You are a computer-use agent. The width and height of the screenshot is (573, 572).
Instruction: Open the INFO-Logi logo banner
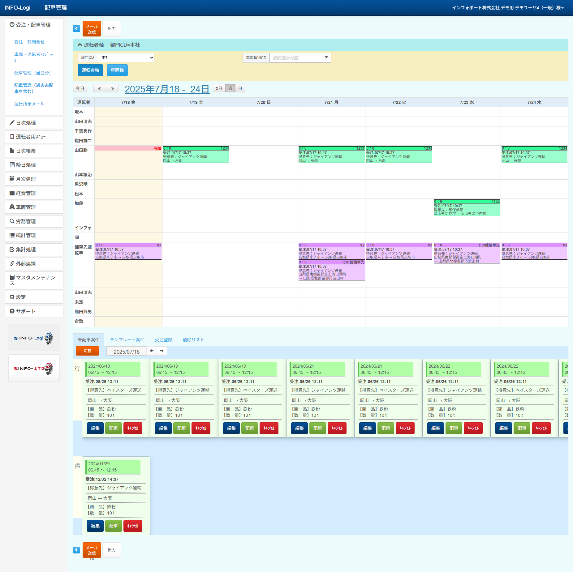tap(34, 338)
